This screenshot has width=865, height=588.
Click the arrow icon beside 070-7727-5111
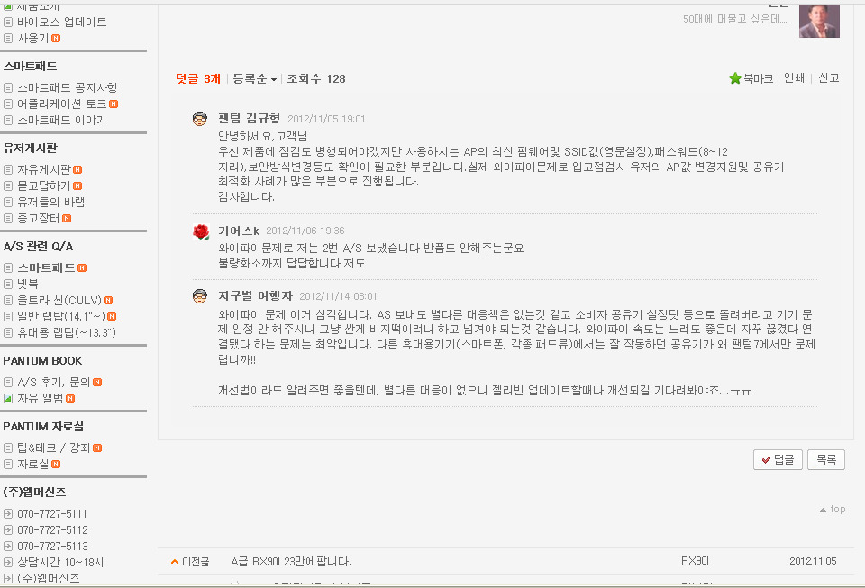point(8,514)
